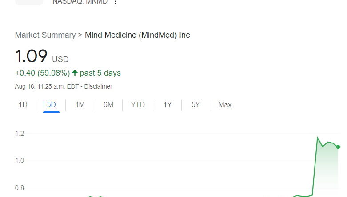Switch chart to 6M range
Viewport: 347px width, 197px height.
tap(108, 105)
